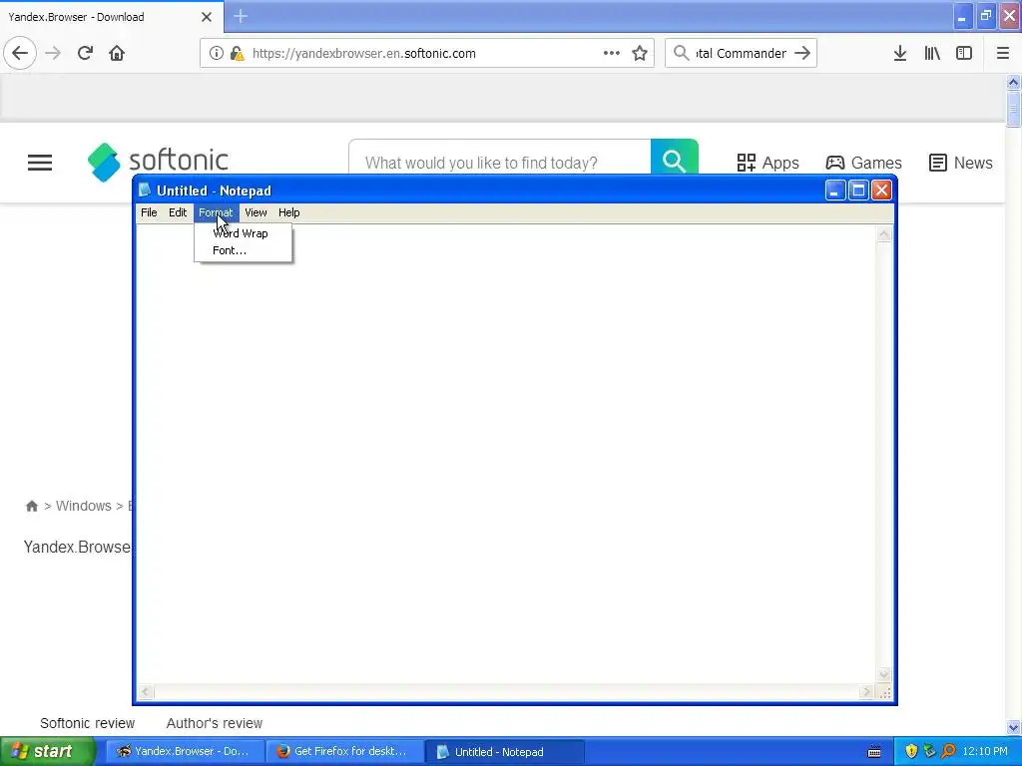This screenshot has width=1022, height=766.
Task: Open Firefox library icon
Action: (932, 54)
